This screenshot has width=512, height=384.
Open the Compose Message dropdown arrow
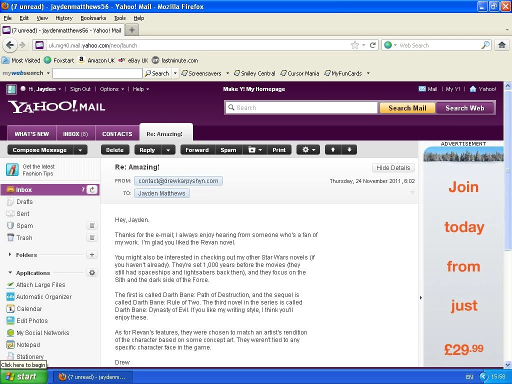click(x=80, y=150)
